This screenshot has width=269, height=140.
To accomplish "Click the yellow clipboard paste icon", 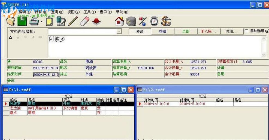I will 49,22.
